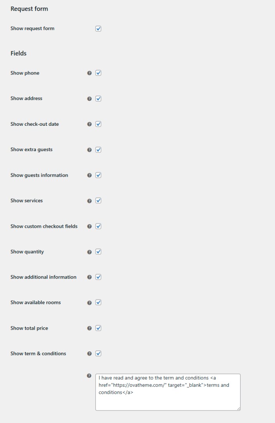Click help icon for Show extra guests
Image resolution: width=275 pixels, height=423 pixels.
coord(89,150)
